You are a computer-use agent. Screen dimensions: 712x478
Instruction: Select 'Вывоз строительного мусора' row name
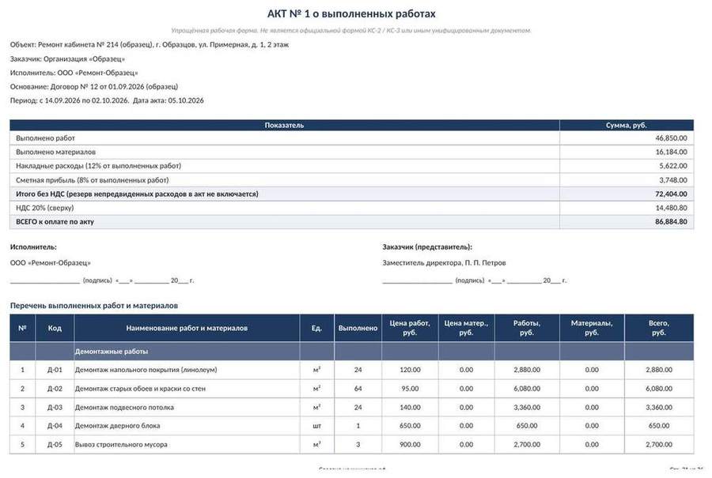(121, 445)
